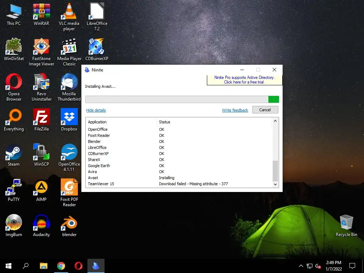Click the Status column header

coord(214,122)
